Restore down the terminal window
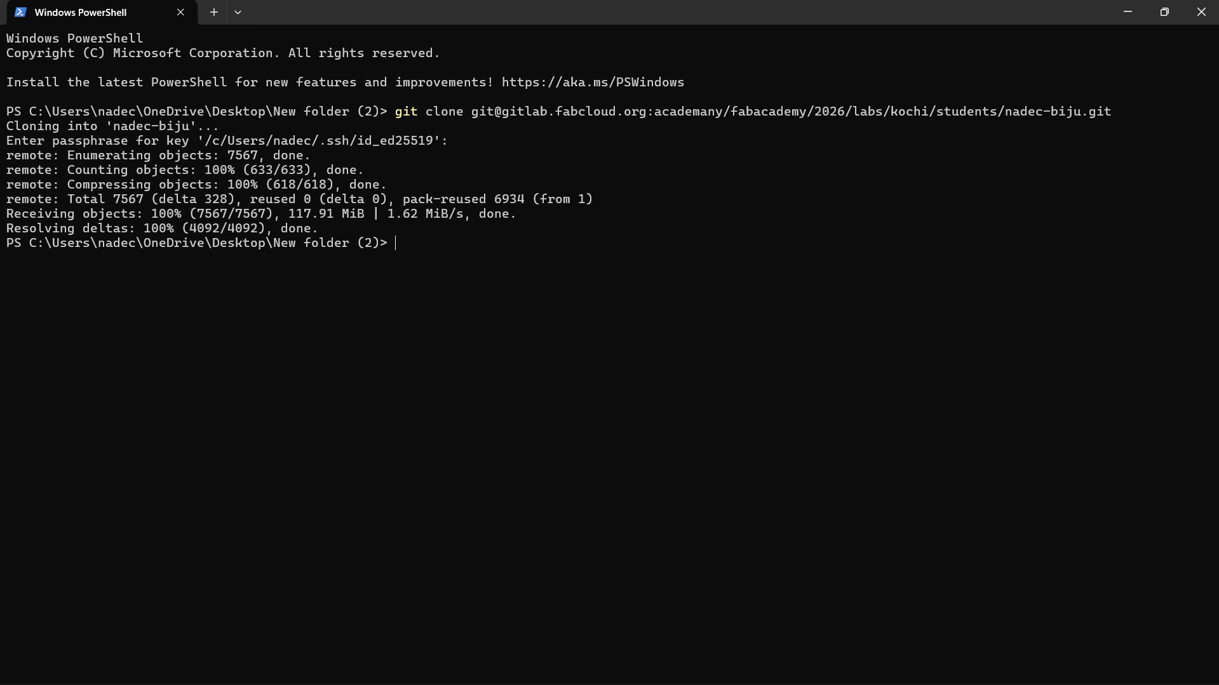The image size is (1219, 685). 1164,11
